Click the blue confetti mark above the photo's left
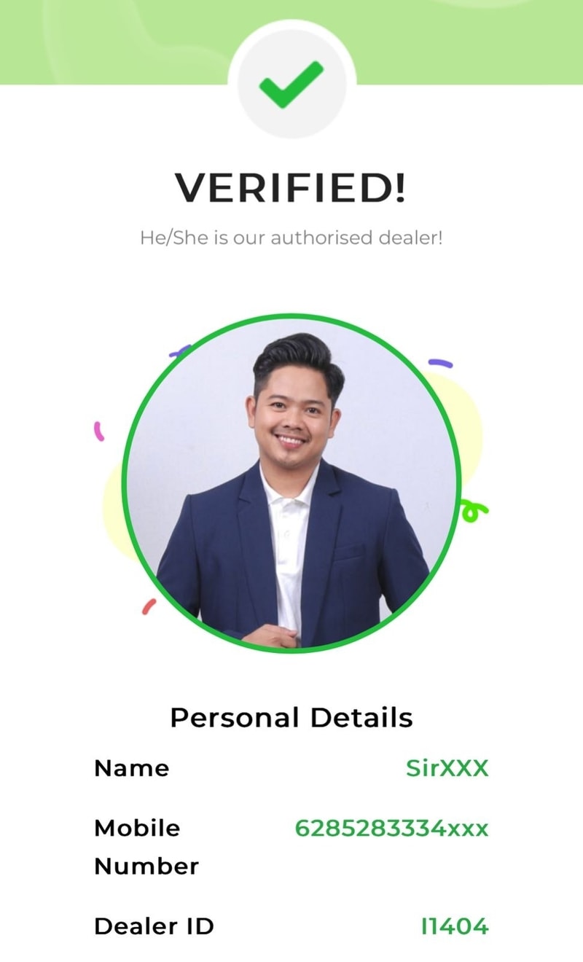This screenshot has height=962, width=583. [178, 351]
